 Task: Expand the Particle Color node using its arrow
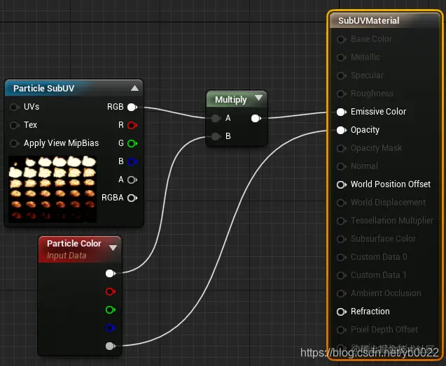pyautogui.click(x=113, y=248)
